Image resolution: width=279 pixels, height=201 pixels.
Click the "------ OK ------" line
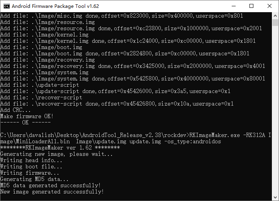click(x=20, y=122)
